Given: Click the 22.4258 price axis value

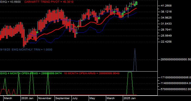Looking at the screenshot, I should tap(166, 42).
